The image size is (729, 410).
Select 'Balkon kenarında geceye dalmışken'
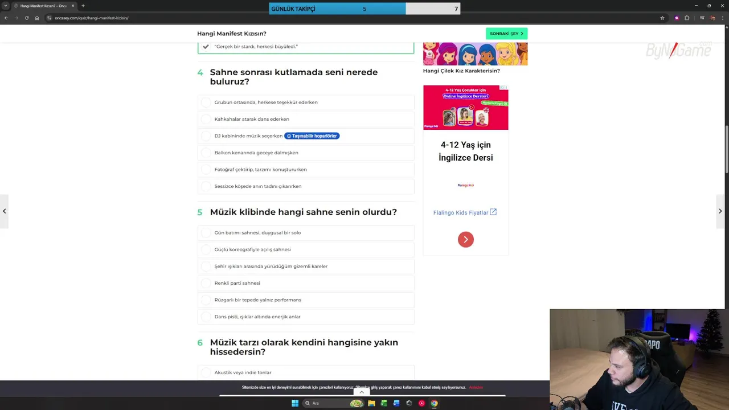point(306,153)
